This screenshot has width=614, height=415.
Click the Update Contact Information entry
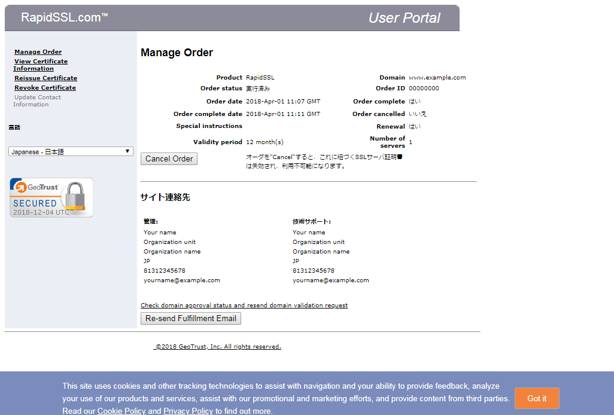pyautogui.click(x=37, y=101)
